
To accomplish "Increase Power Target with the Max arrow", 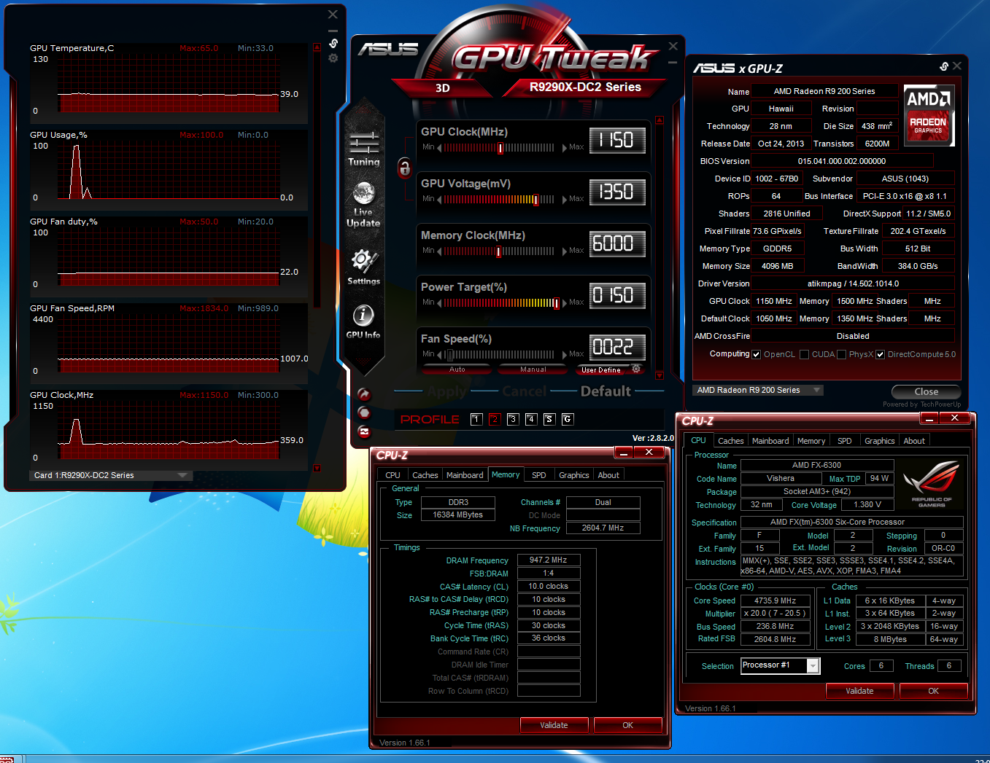I will click(564, 302).
